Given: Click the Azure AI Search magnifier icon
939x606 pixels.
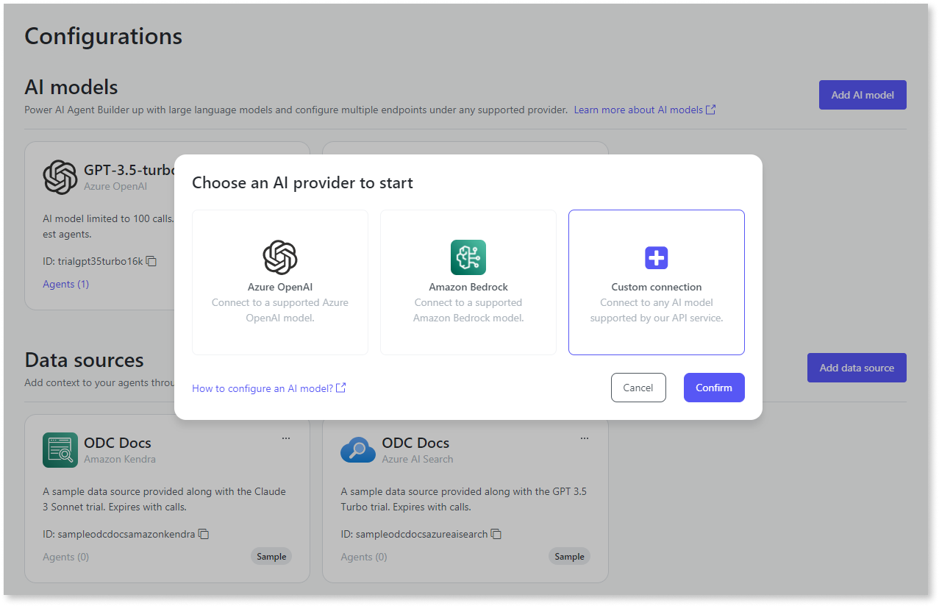Looking at the screenshot, I should tap(358, 449).
